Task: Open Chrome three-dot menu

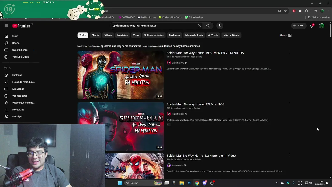Action: (328, 11)
